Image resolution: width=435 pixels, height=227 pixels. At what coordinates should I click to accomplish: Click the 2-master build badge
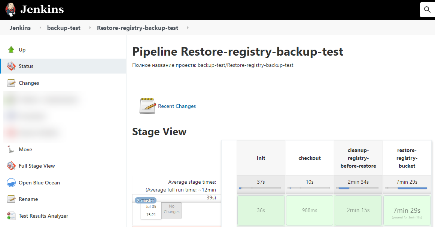point(146,200)
